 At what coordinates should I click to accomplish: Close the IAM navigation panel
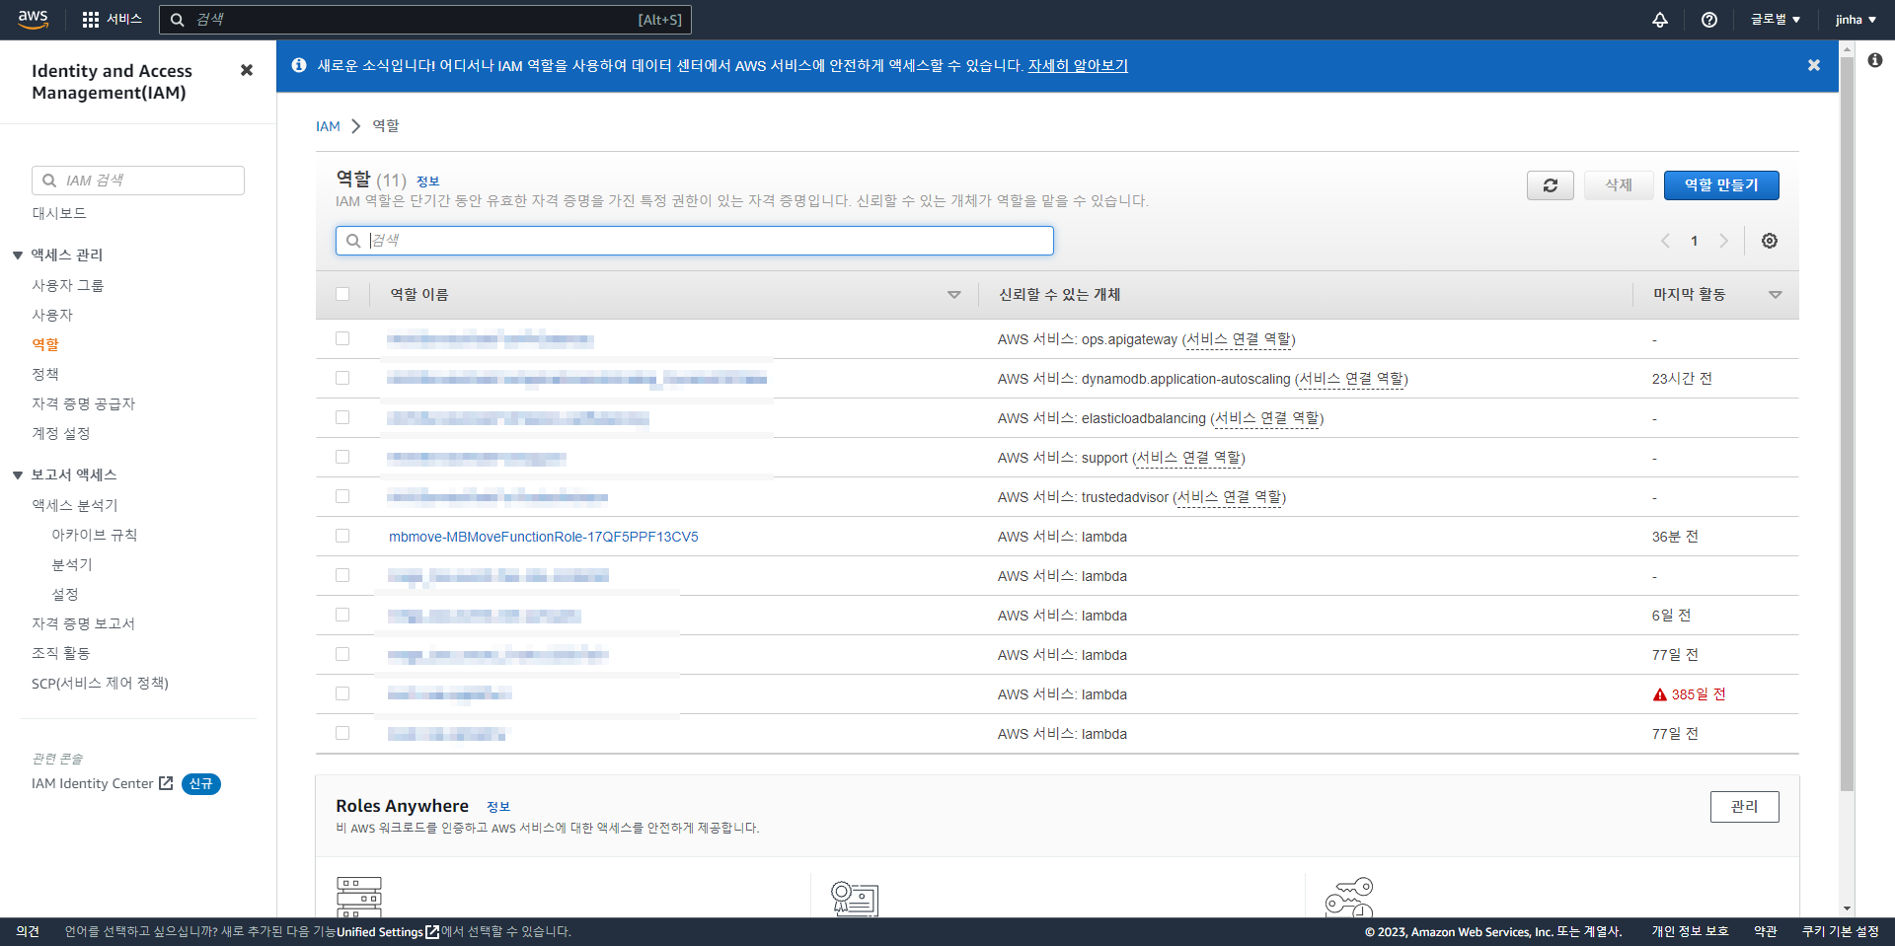[x=247, y=70]
